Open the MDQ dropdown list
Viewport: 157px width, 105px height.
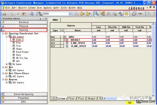click(70, 14)
